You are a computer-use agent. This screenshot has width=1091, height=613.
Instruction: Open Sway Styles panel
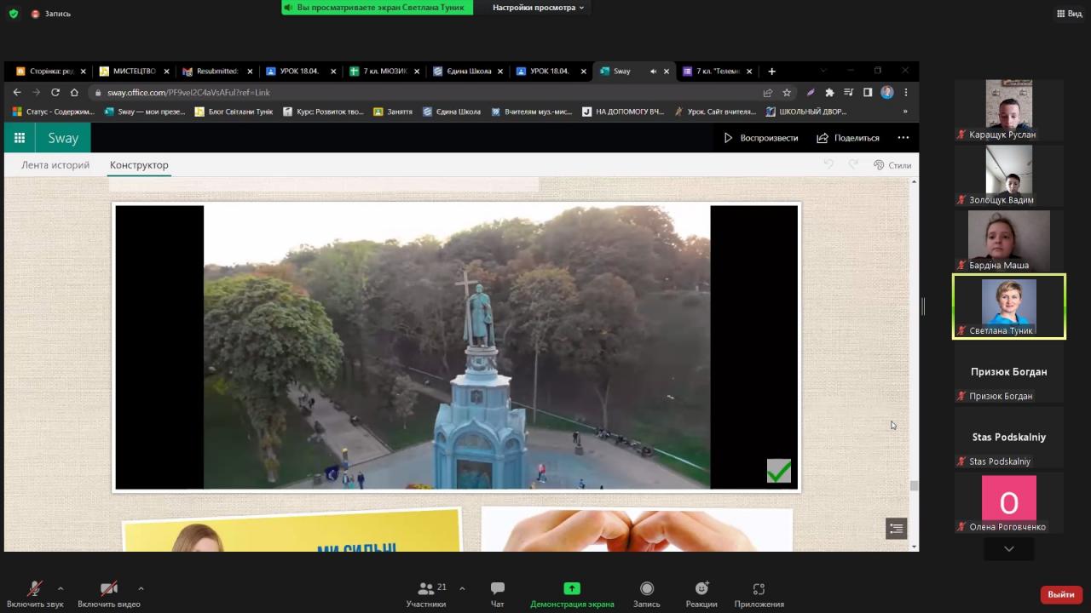(x=892, y=165)
